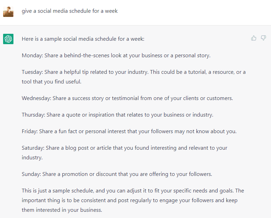
Task: Place cursor on the 'Thursday:' label
Action: tap(33, 115)
